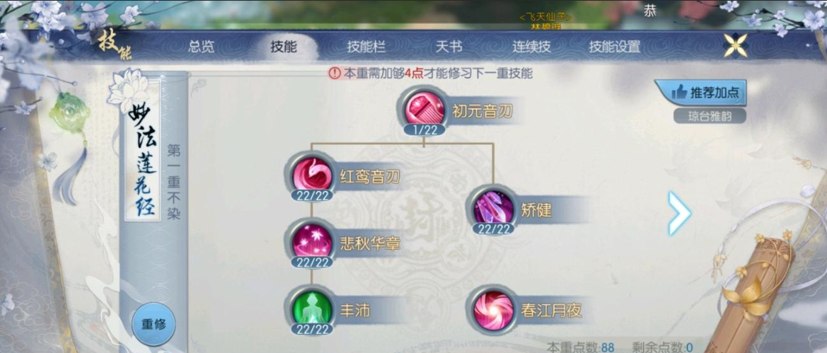Click the 琼台雅韵 preset button
Image resolution: width=827 pixels, height=353 pixels.
pyautogui.click(x=710, y=115)
